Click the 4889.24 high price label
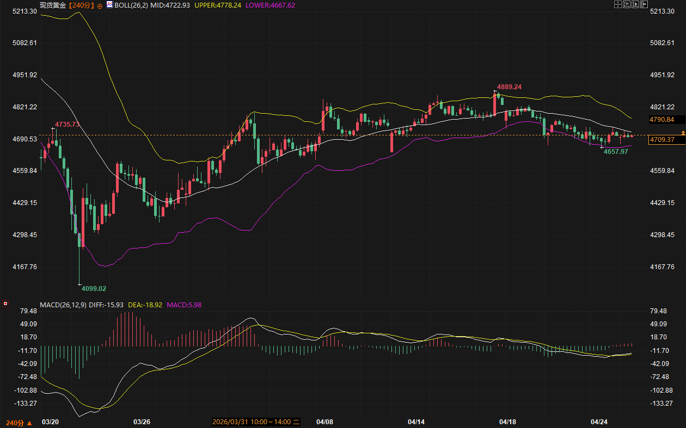The width and height of the screenshot is (686, 428). 509,87
